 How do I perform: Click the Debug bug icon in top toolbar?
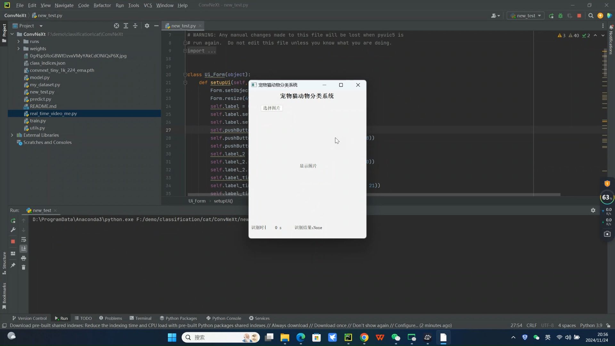click(561, 16)
